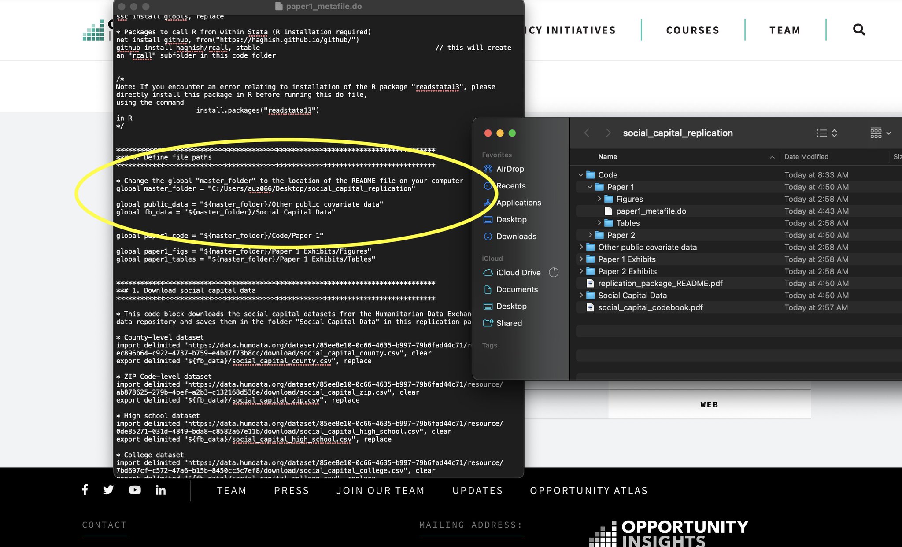902x547 pixels.
Task: Click the iCloud Drive sync progress indicator
Action: 554,273
